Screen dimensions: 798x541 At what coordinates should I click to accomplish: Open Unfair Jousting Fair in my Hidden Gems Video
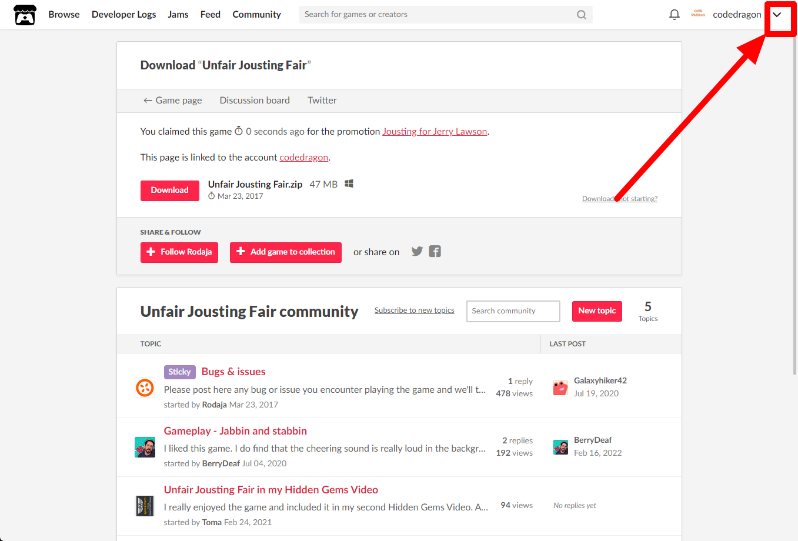tap(271, 490)
